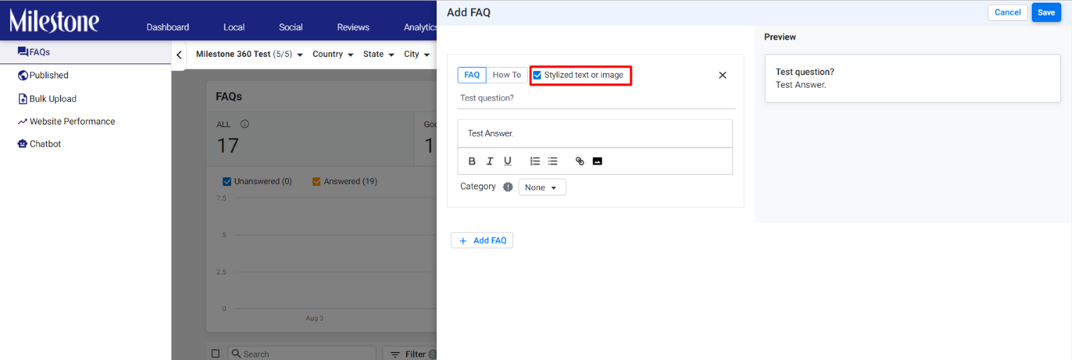Viewport: 1072px width, 360px height.
Task: Navigate to Reviews
Action: [x=353, y=27]
